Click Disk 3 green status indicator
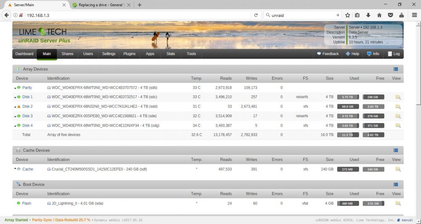421x224 pixels. point(19,116)
